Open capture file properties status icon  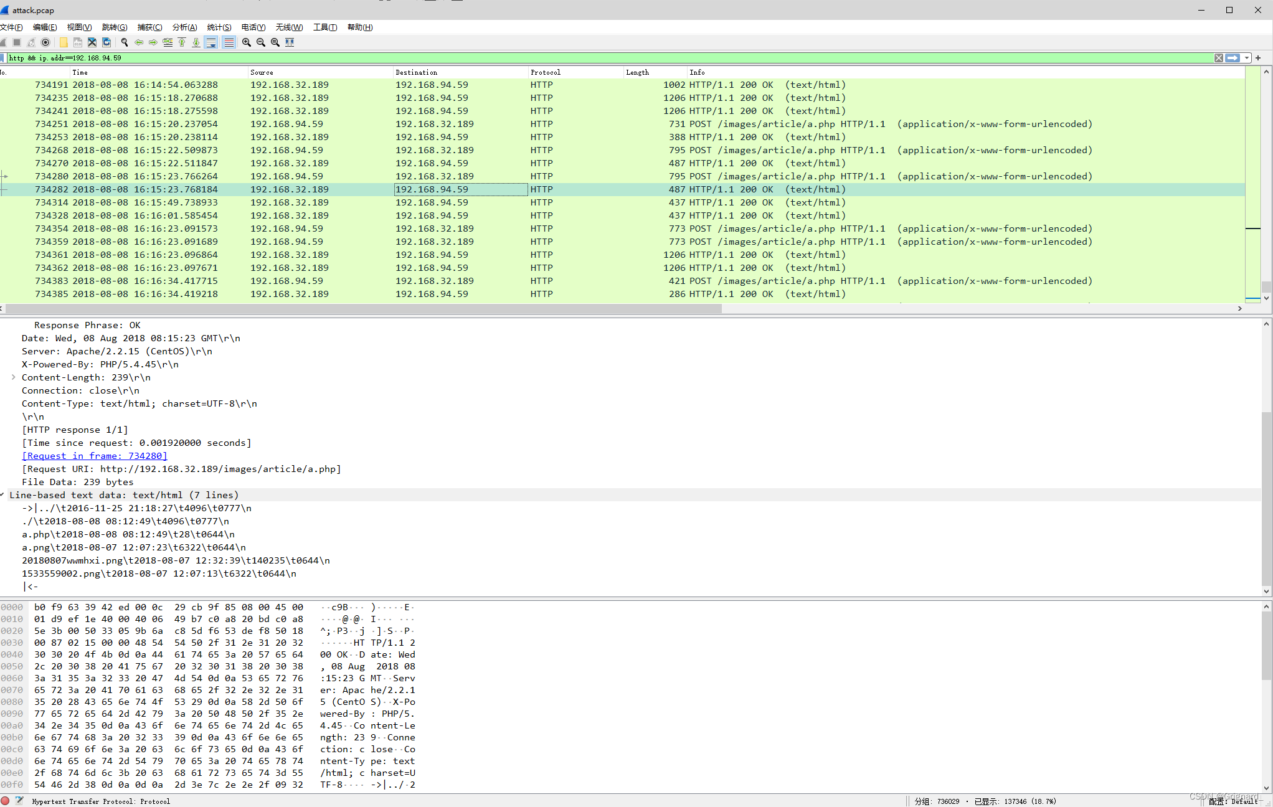click(x=19, y=801)
